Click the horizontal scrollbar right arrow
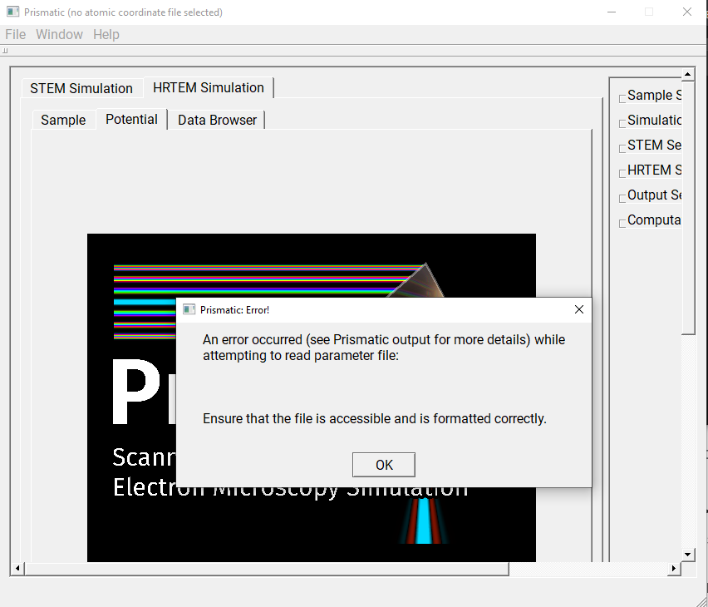 pyautogui.click(x=674, y=568)
